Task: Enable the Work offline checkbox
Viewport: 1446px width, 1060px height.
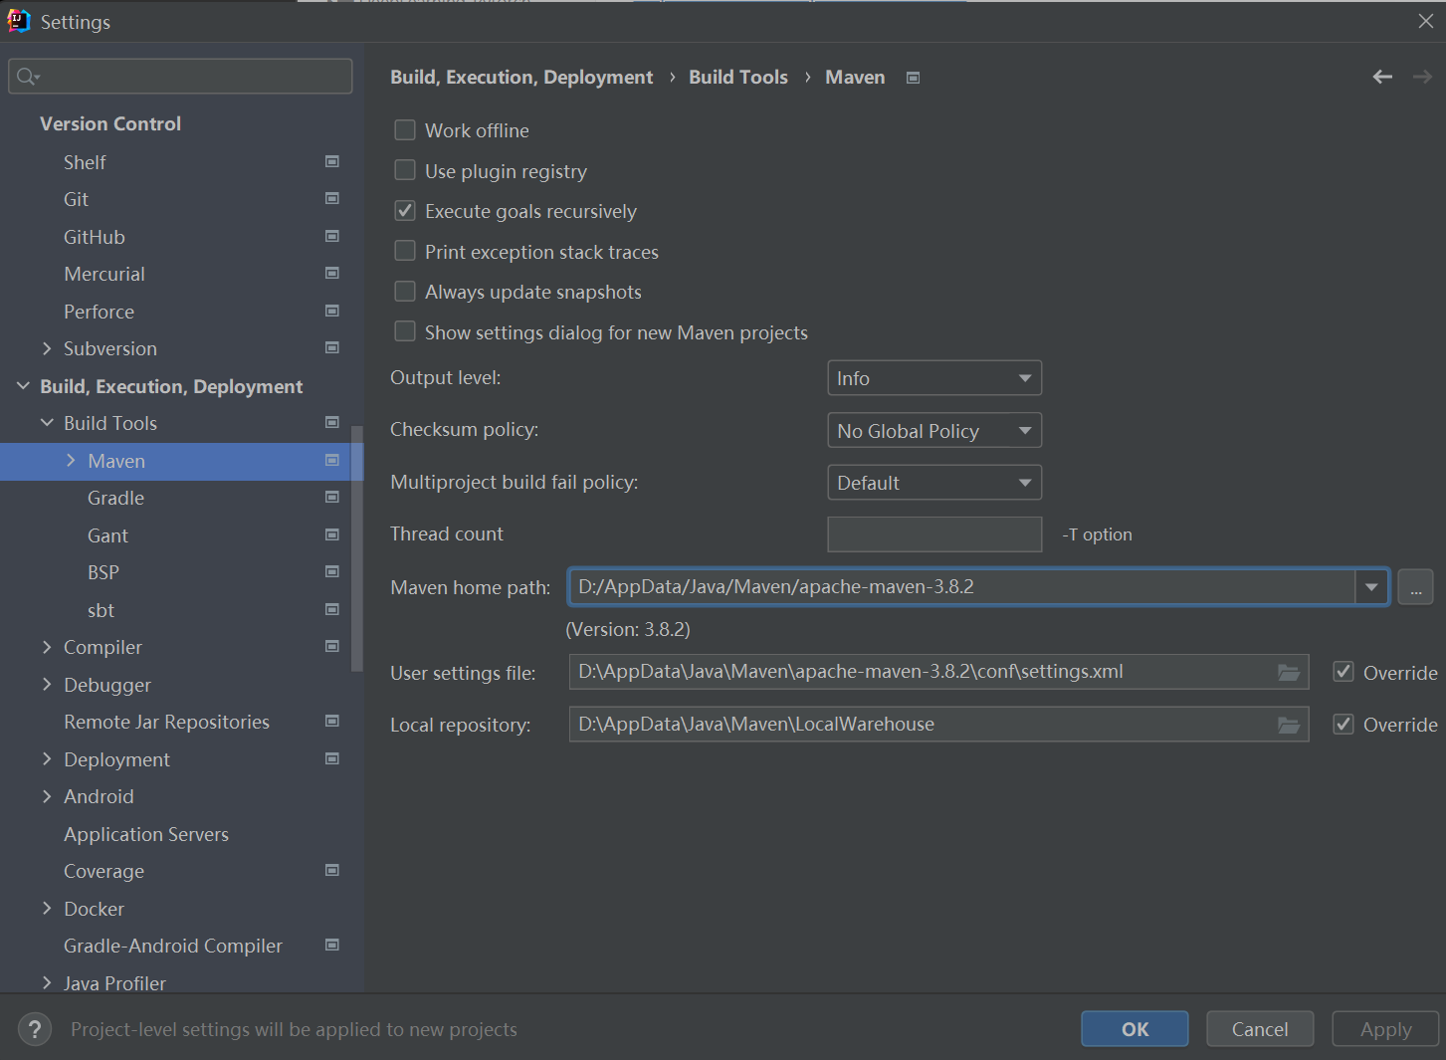Action: (405, 130)
